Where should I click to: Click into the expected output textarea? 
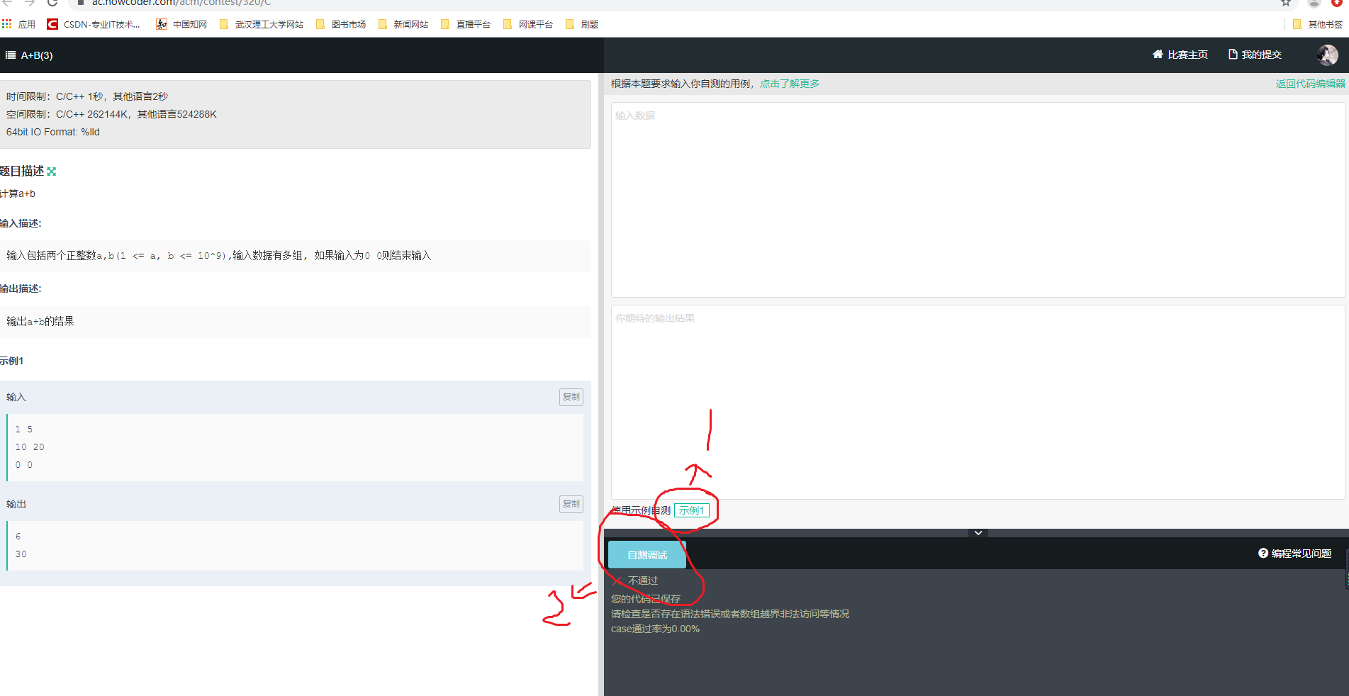click(x=978, y=402)
